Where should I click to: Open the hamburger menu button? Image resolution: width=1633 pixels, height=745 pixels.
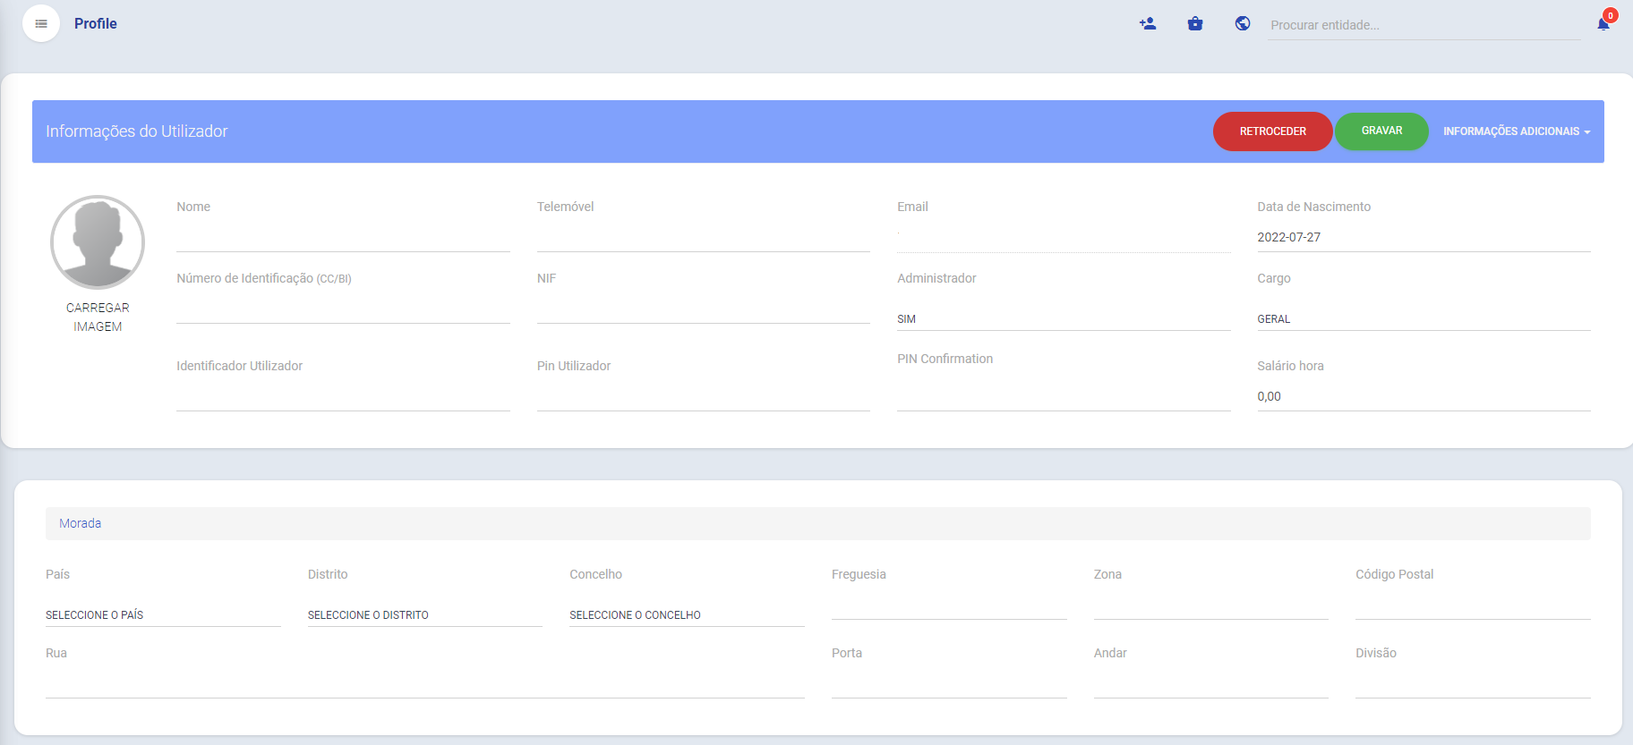pyautogui.click(x=41, y=24)
